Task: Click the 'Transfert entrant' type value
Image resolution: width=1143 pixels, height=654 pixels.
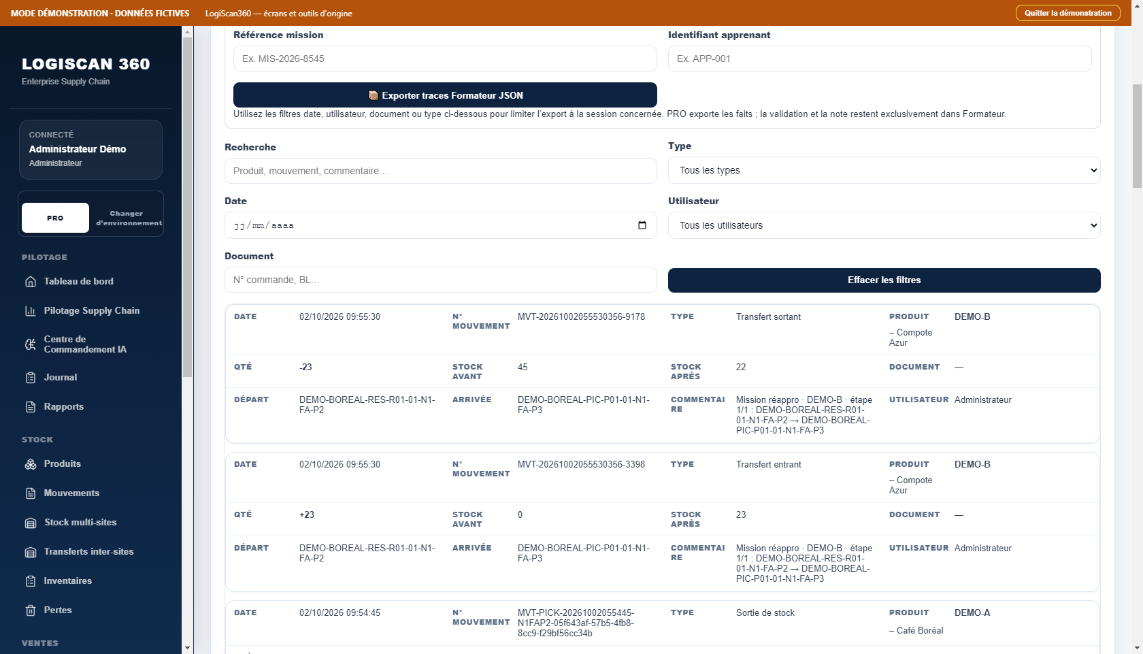Action: click(768, 465)
